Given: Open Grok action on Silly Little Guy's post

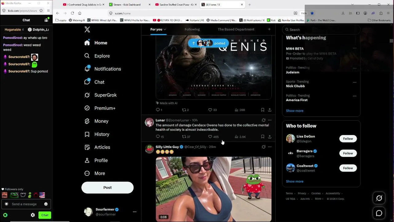Looking at the screenshot, I should [x=263, y=147].
